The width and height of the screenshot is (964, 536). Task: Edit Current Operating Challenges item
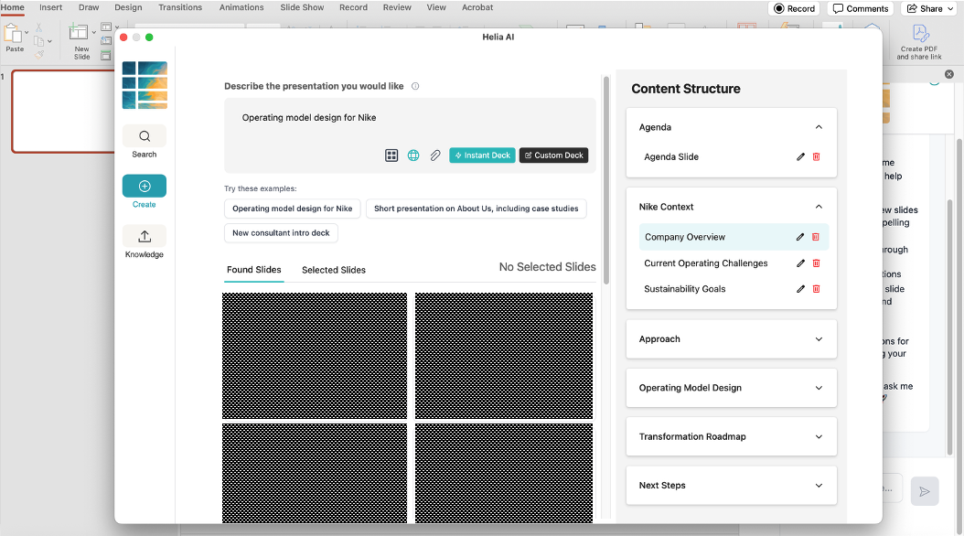pyautogui.click(x=800, y=263)
